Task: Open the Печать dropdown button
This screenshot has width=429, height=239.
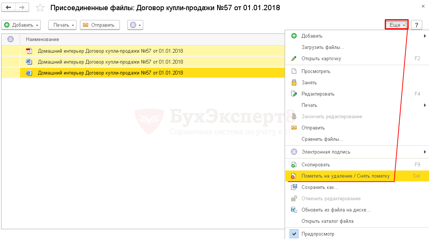Action: tap(62, 25)
